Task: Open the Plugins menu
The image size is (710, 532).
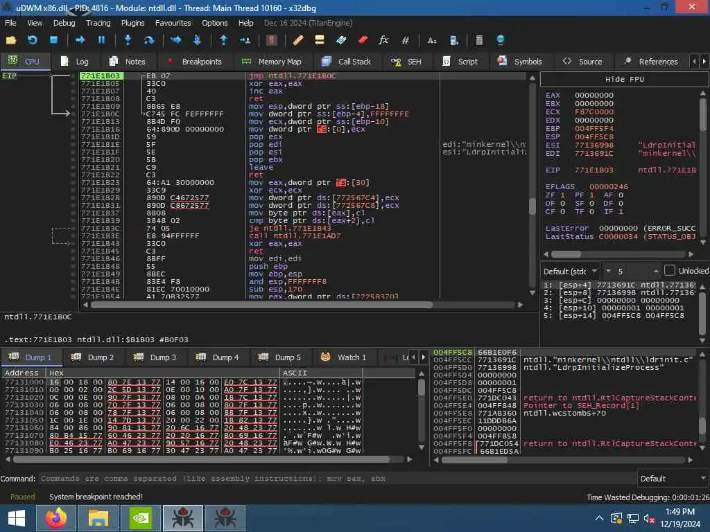Action: point(132,23)
